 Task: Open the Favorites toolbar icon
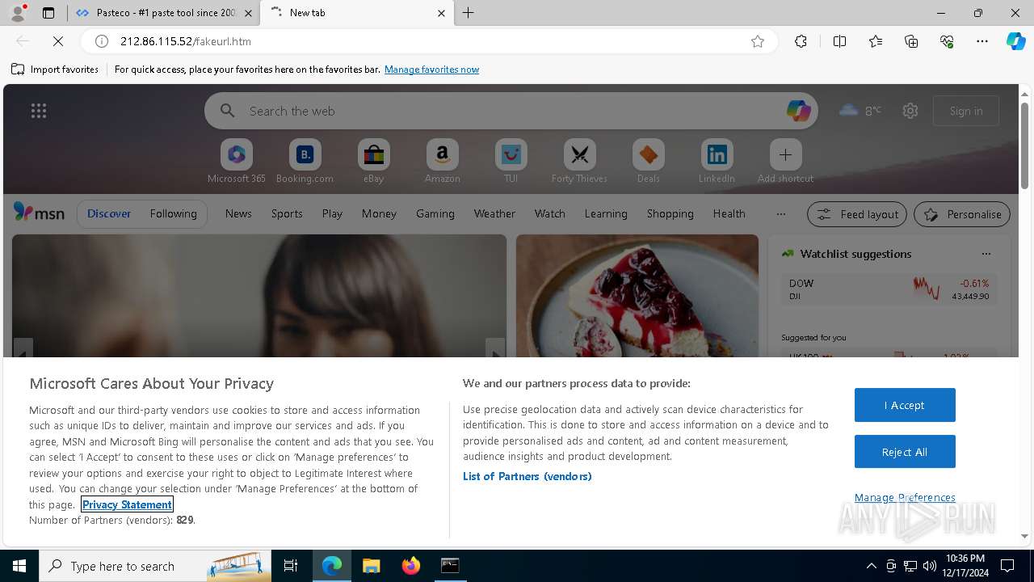(x=876, y=41)
